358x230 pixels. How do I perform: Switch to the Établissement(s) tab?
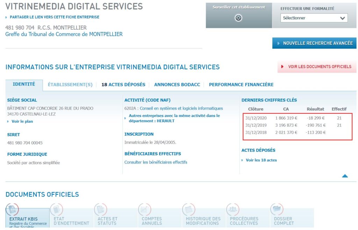[x=70, y=84]
